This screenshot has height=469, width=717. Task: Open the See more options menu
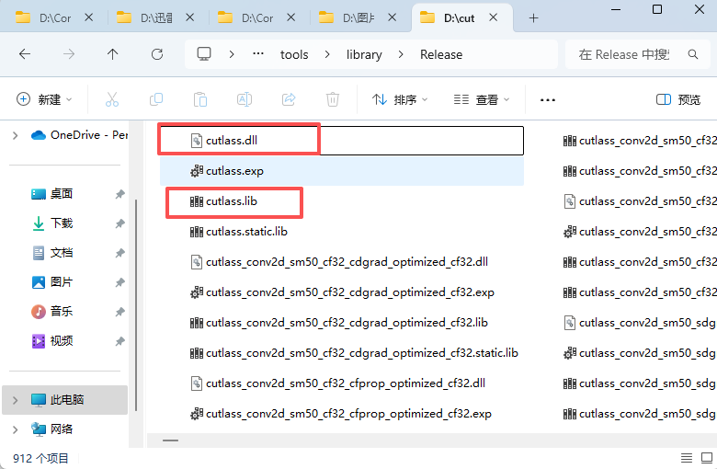pyautogui.click(x=547, y=99)
